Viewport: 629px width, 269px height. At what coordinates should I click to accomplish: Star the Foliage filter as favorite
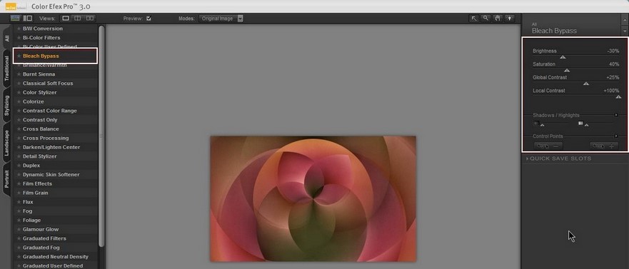click(19, 220)
